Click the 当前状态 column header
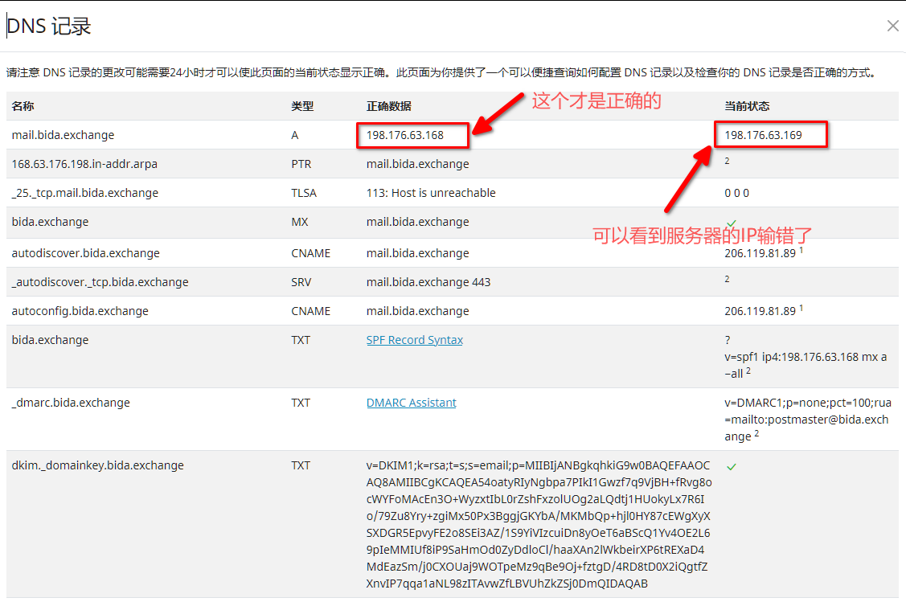This screenshot has height=602, width=906. (x=747, y=106)
